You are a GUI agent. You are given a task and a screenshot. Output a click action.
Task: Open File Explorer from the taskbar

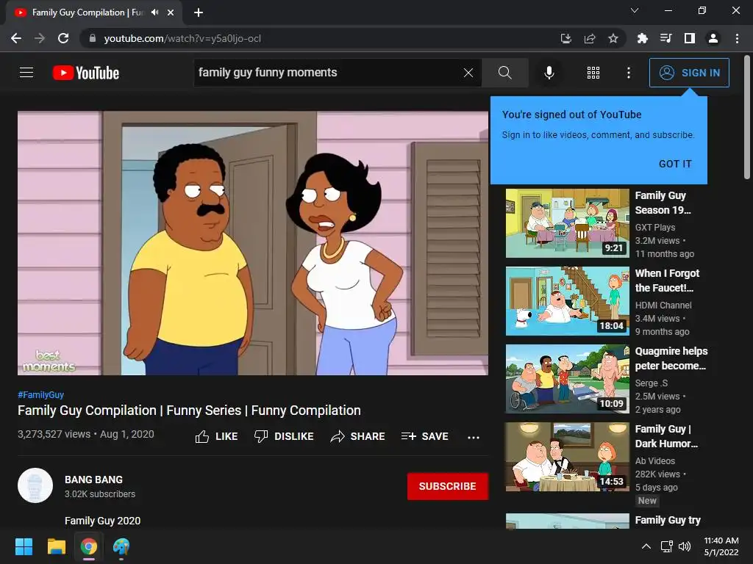56,546
